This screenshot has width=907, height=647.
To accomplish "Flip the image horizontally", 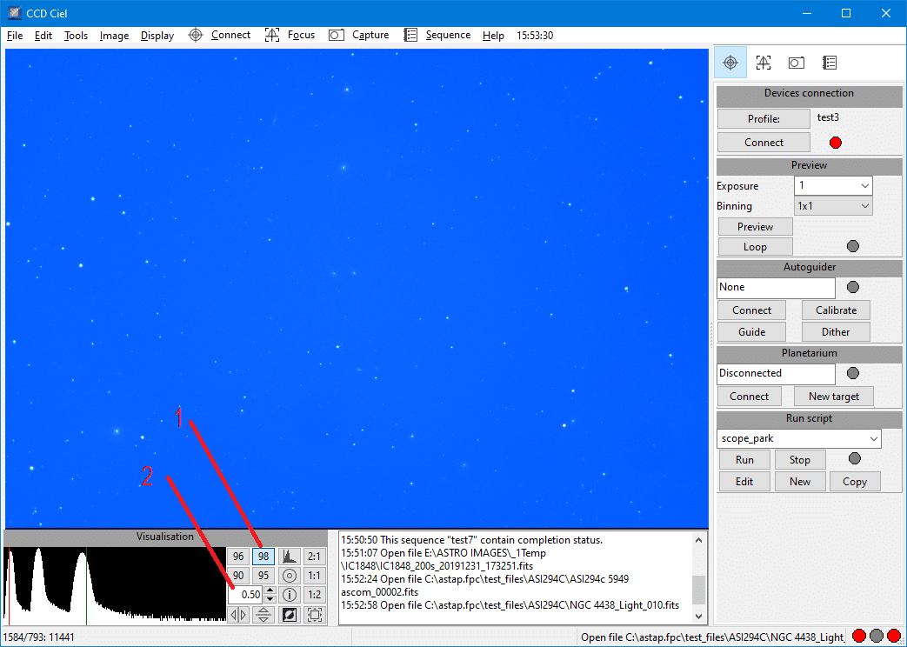I will 238,615.
